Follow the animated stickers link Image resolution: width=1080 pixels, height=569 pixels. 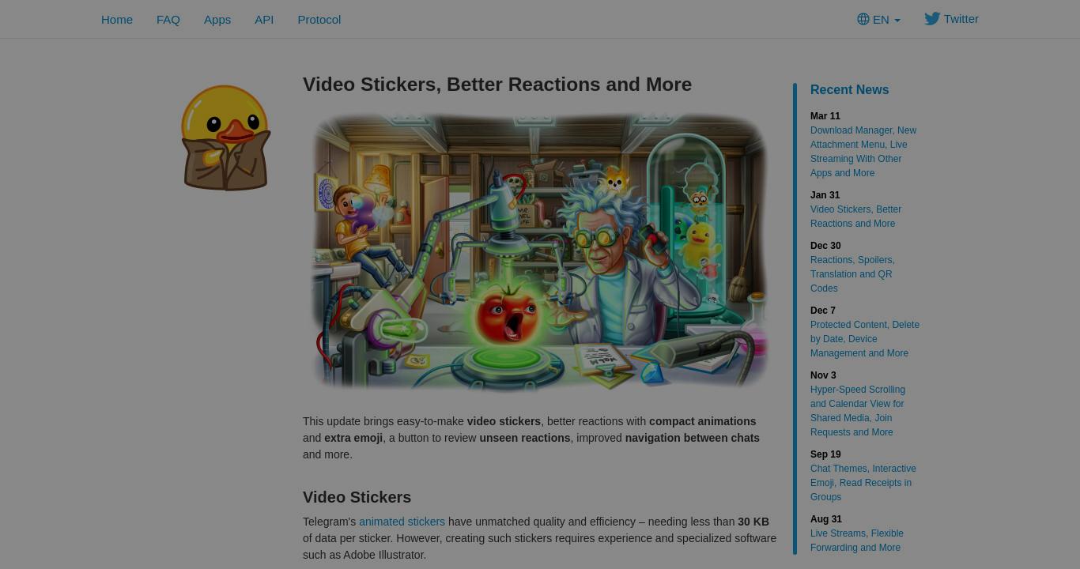click(402, 522)
